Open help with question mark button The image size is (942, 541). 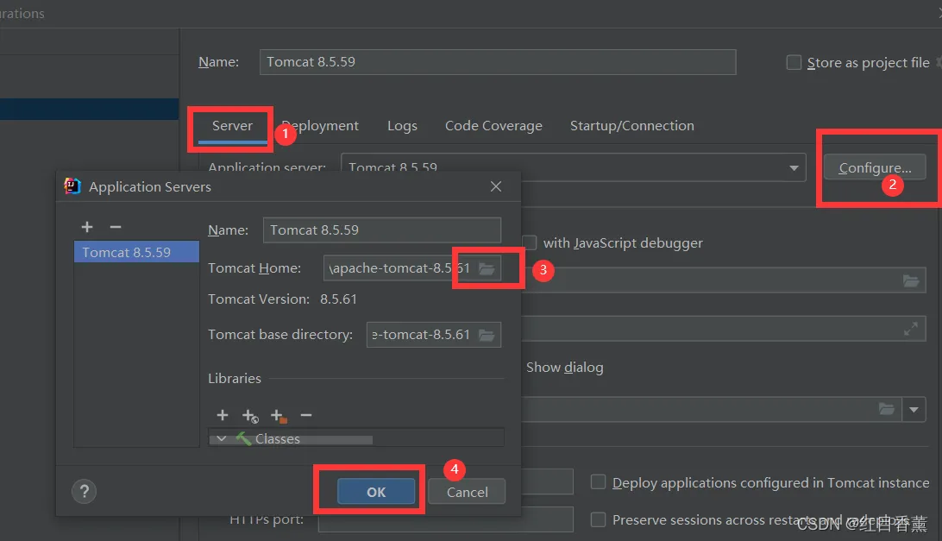[85, 492]
